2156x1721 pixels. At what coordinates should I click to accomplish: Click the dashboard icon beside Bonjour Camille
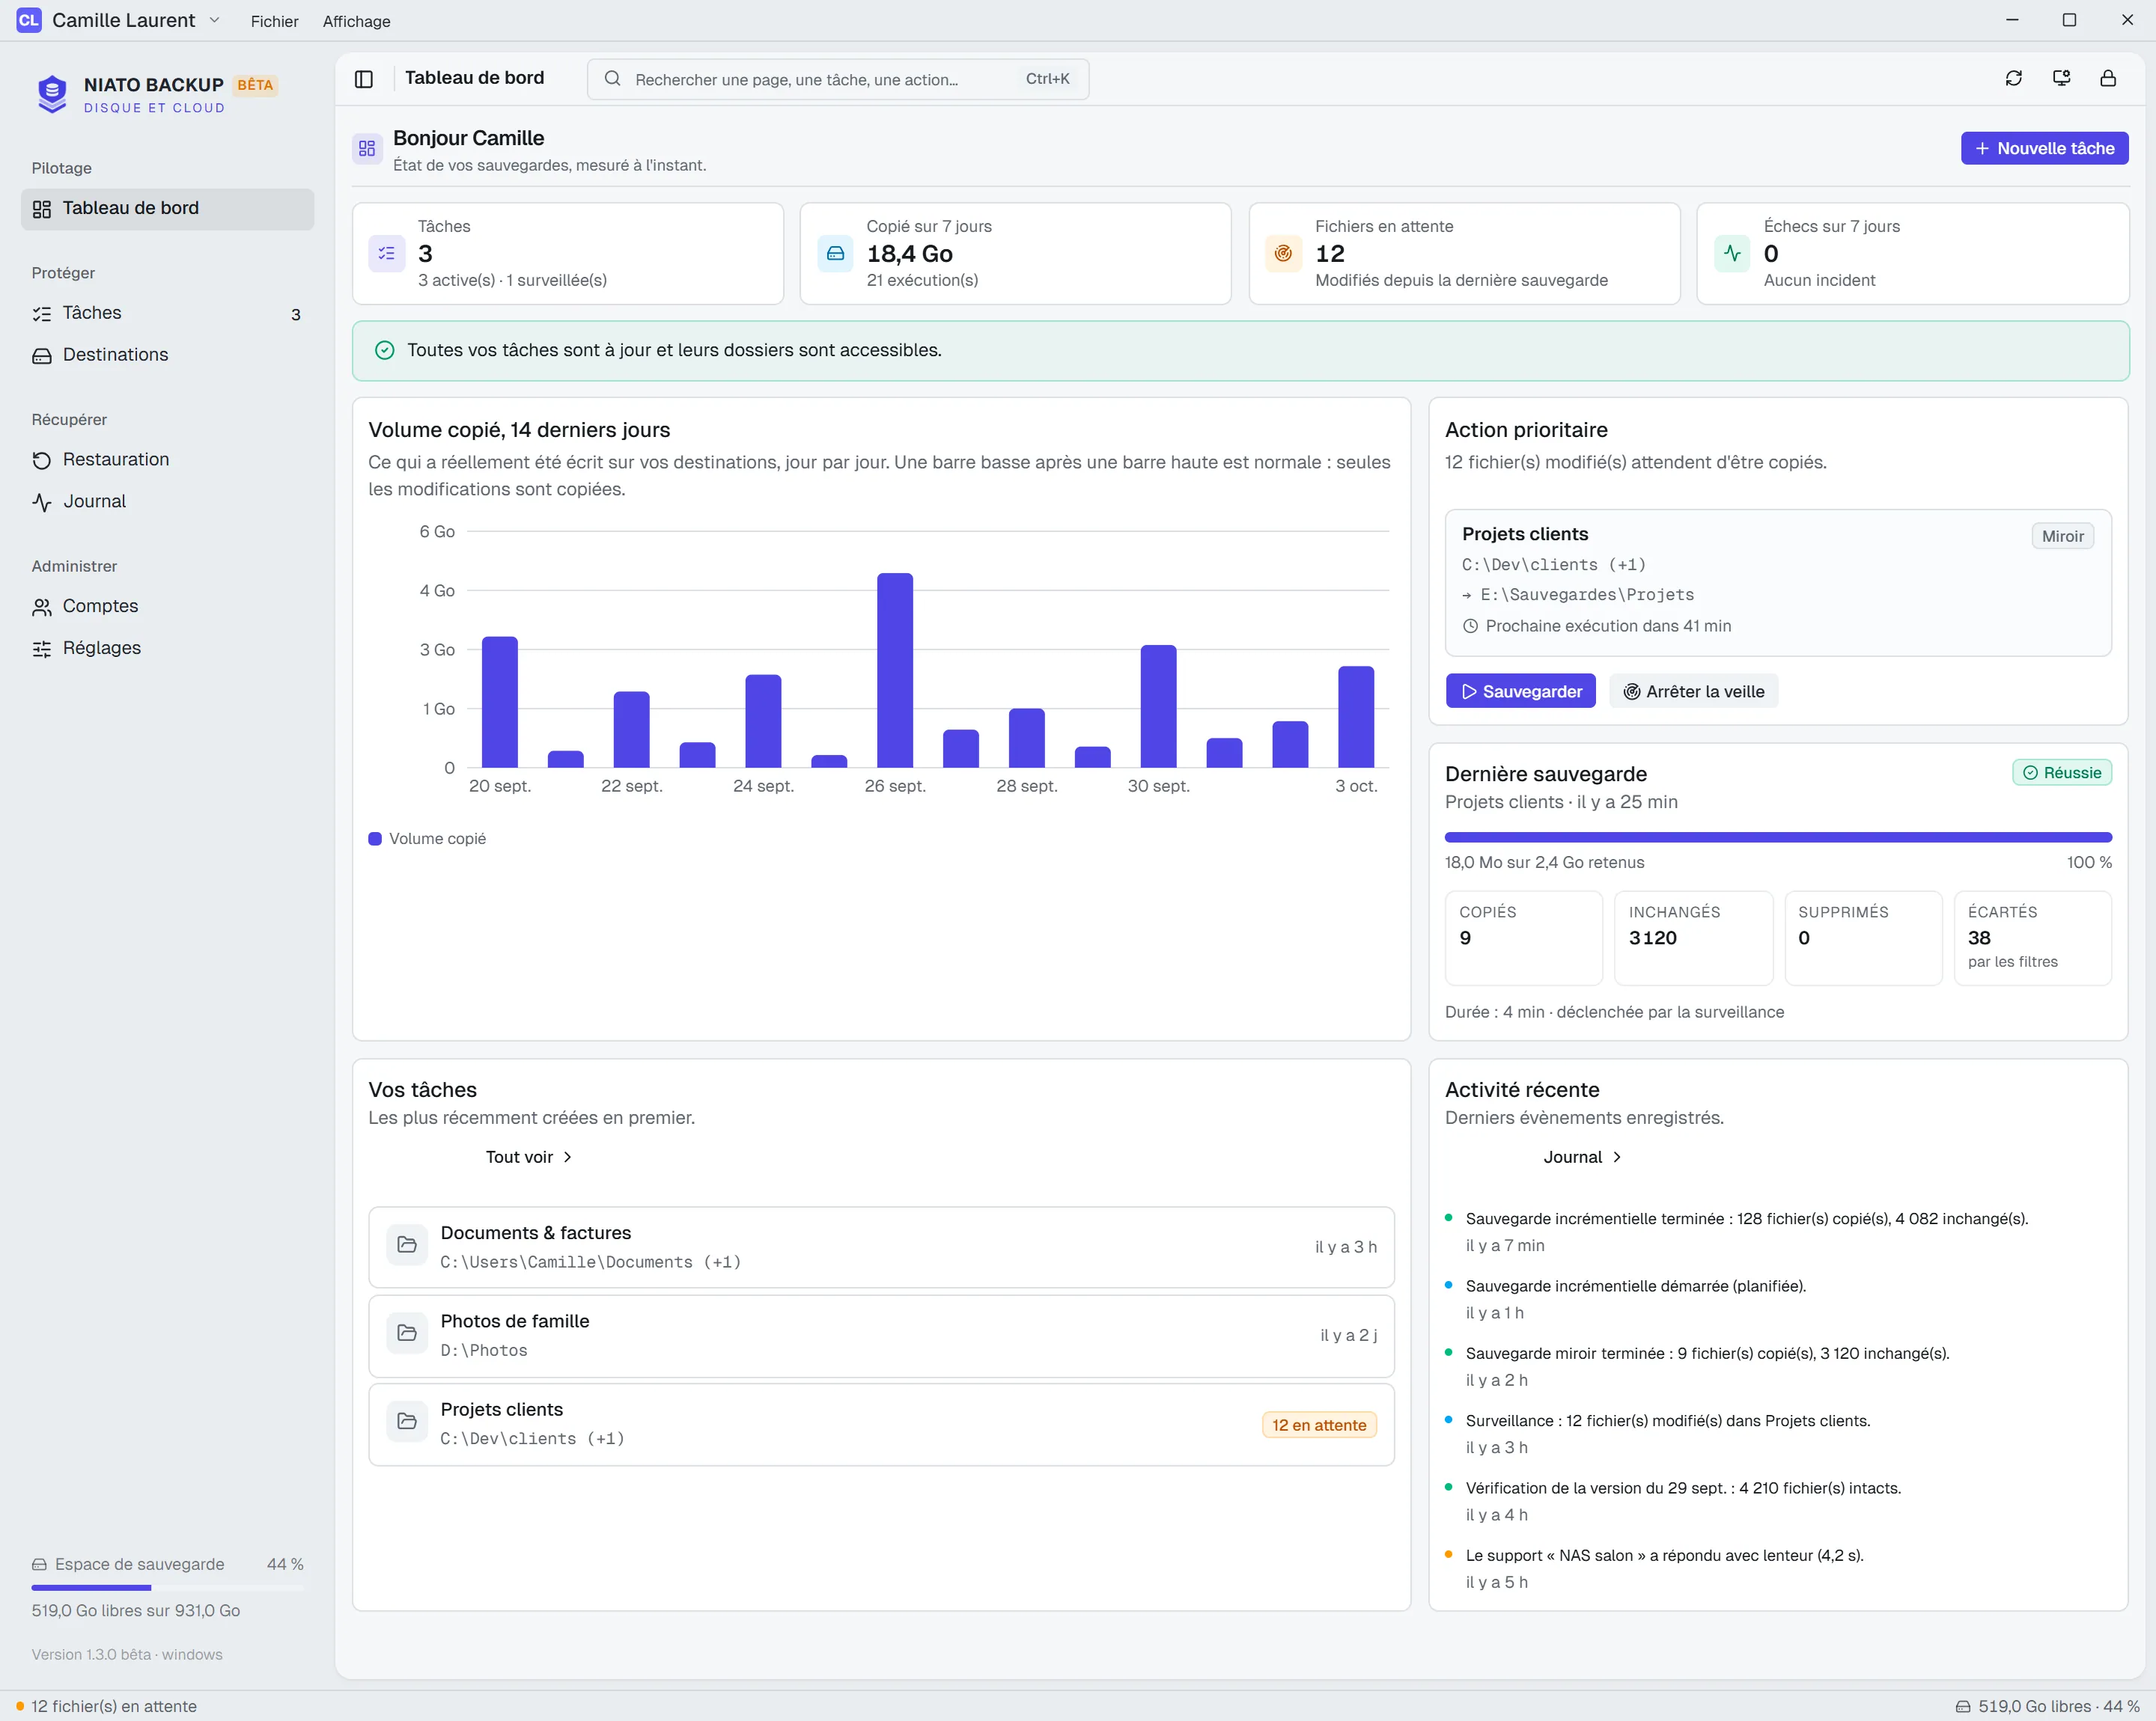point(367,149)
